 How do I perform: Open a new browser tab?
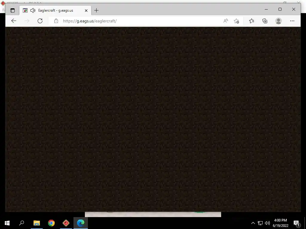coord(97,10)
